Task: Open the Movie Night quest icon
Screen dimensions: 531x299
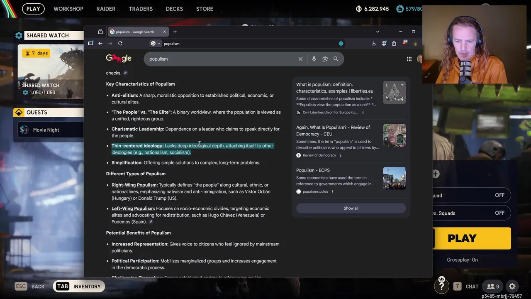Action: pyautogui.click(x=24, y=130)
